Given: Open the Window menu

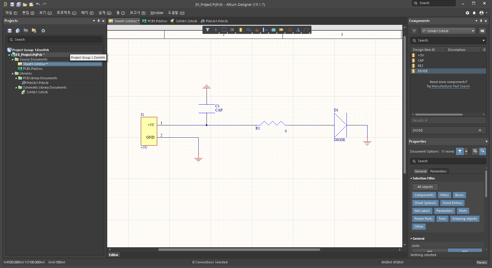Looking at the screenshot, I should tap(157, 13).
